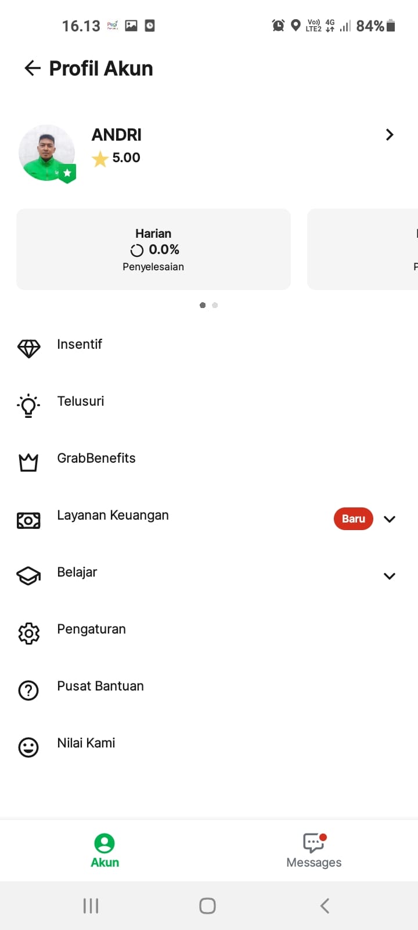The height and width of the screenshot is (930, 418).
Task: Open the Pengaturan gear icon
Action: pos(28,633)
